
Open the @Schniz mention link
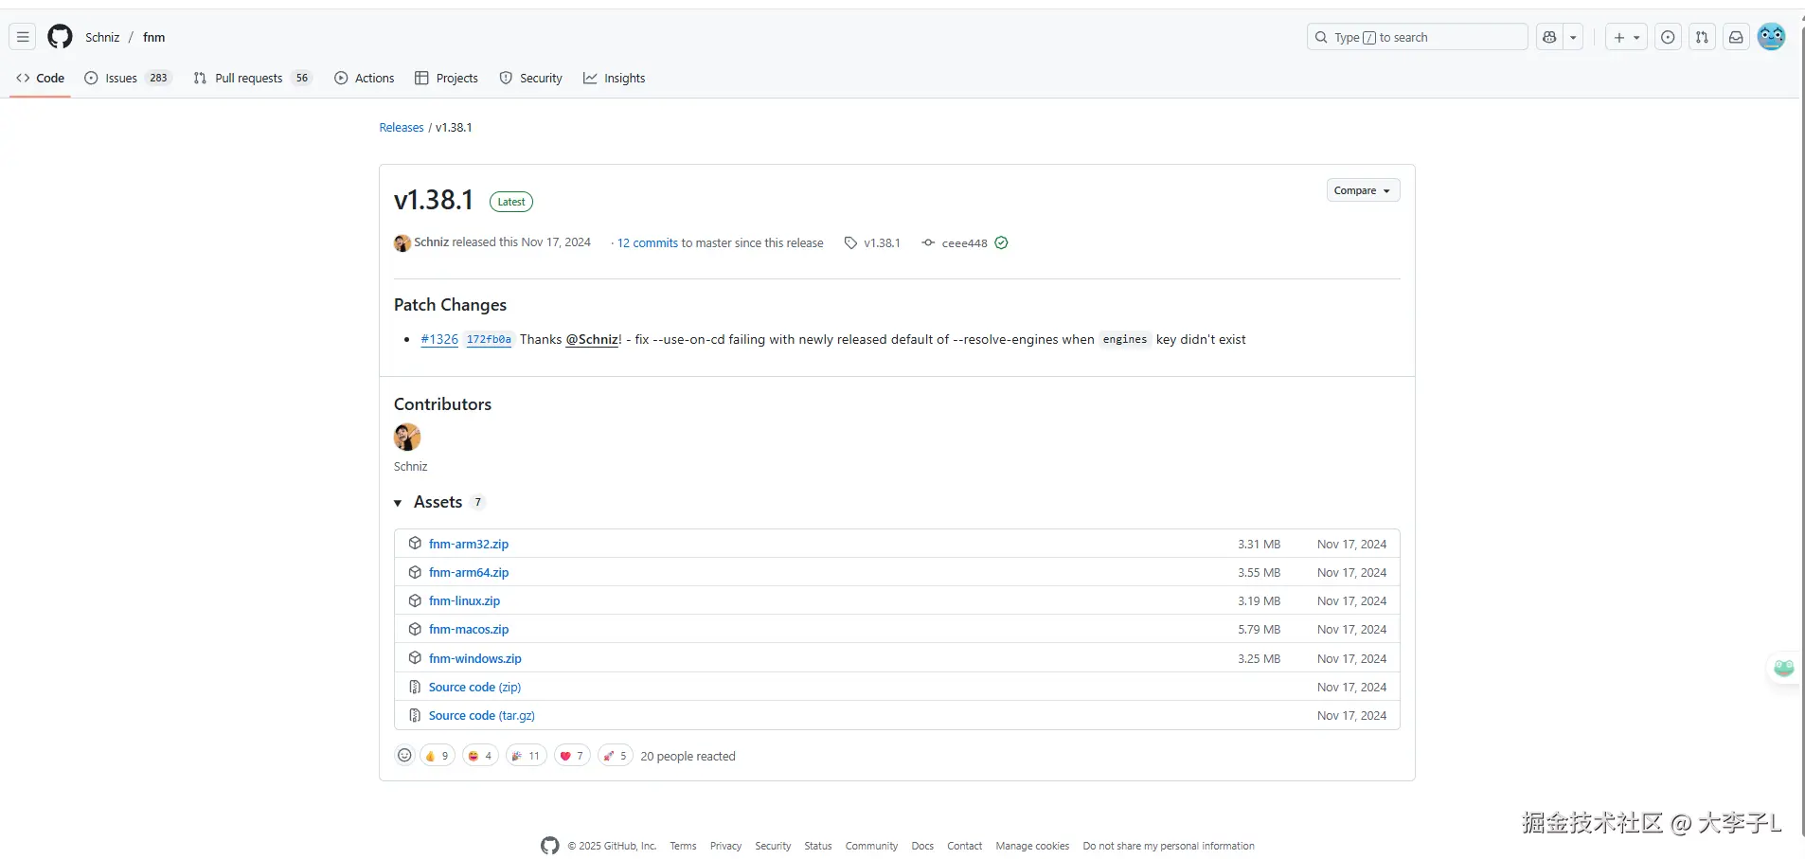tap(592, 340)
